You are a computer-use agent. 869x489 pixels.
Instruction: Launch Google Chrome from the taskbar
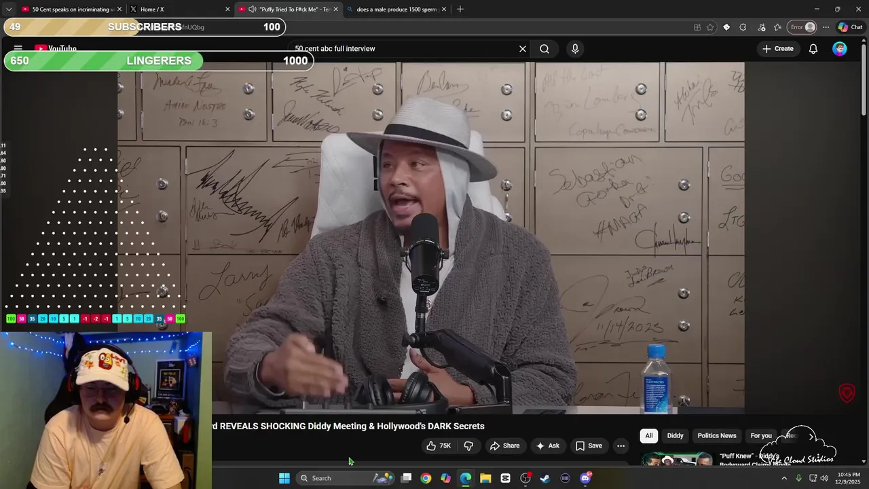pos(426,478)
